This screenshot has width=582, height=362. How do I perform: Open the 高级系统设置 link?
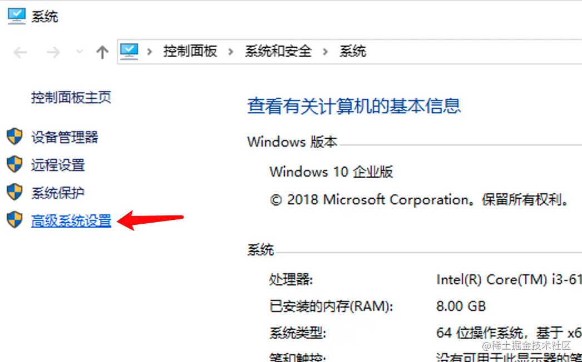click(71, 221)
